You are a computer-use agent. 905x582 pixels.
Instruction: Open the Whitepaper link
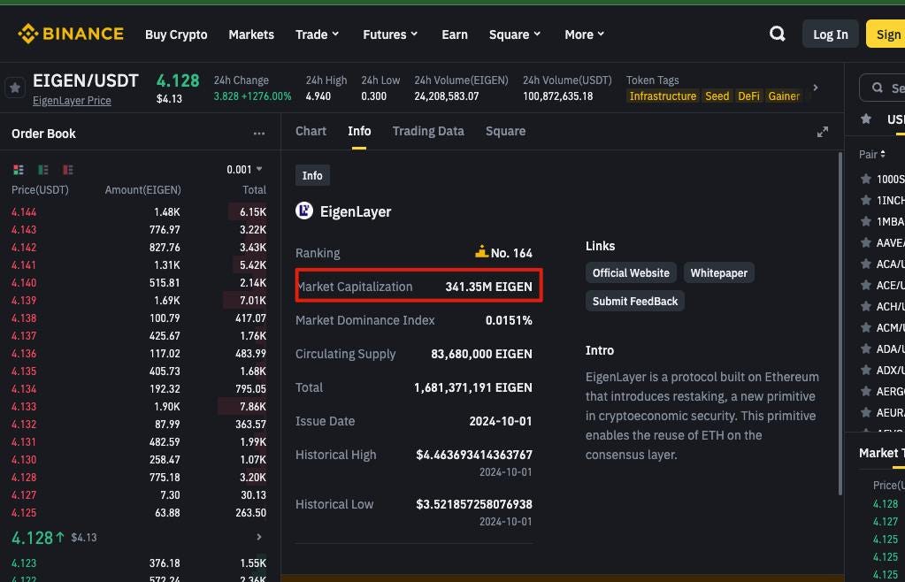point(718,272)
